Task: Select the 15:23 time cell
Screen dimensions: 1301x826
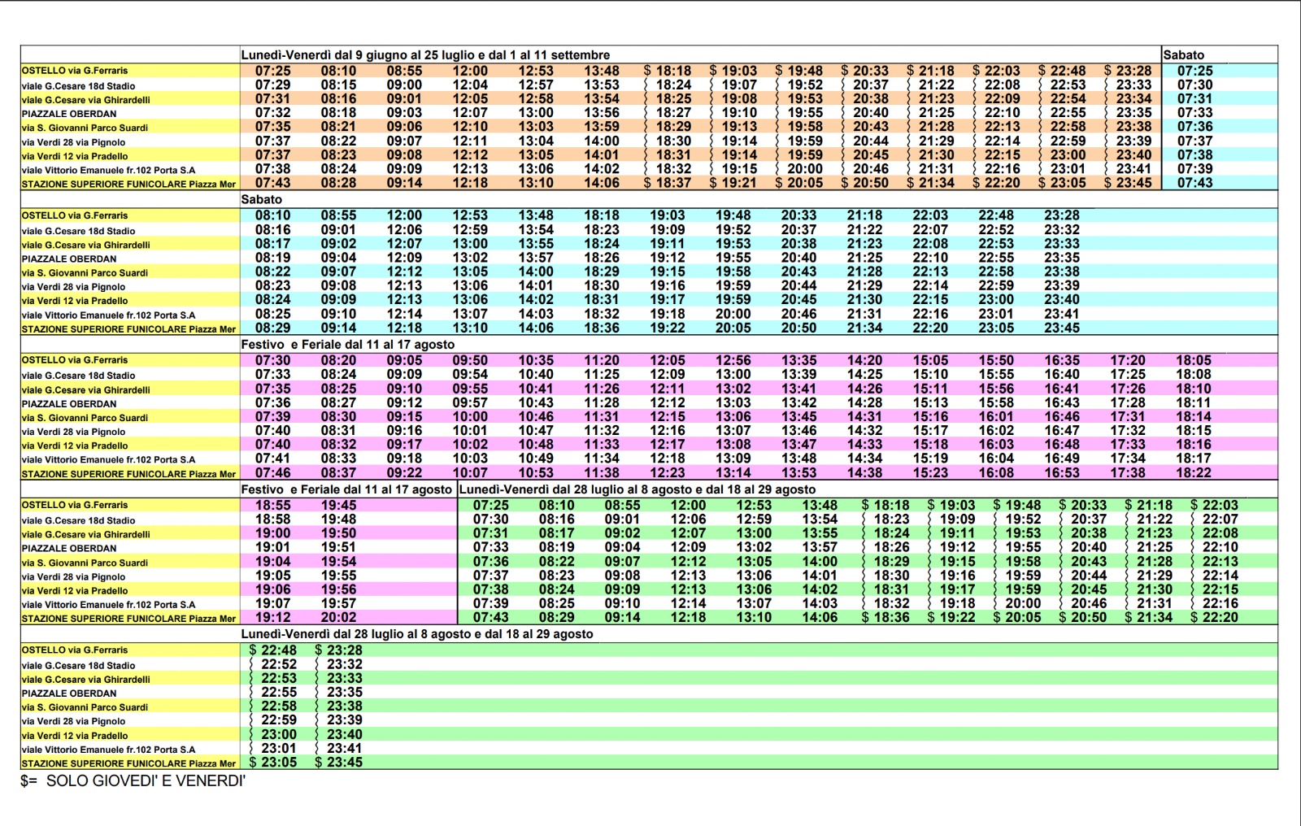Action: pyautogui.click(x=930, y=473)
